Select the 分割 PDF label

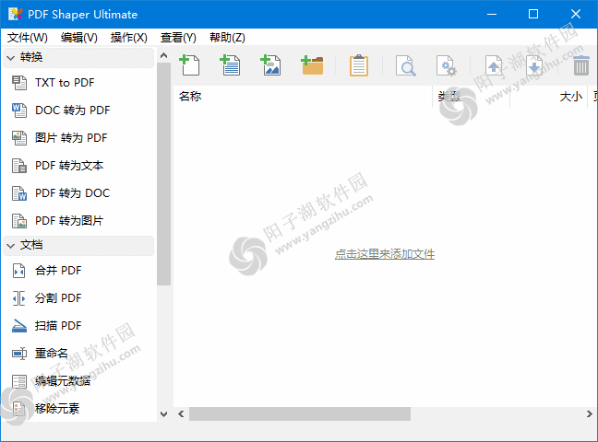(58, 298)
